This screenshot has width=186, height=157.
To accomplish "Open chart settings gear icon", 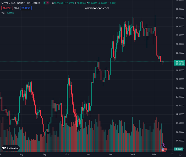I will [180, 155].
